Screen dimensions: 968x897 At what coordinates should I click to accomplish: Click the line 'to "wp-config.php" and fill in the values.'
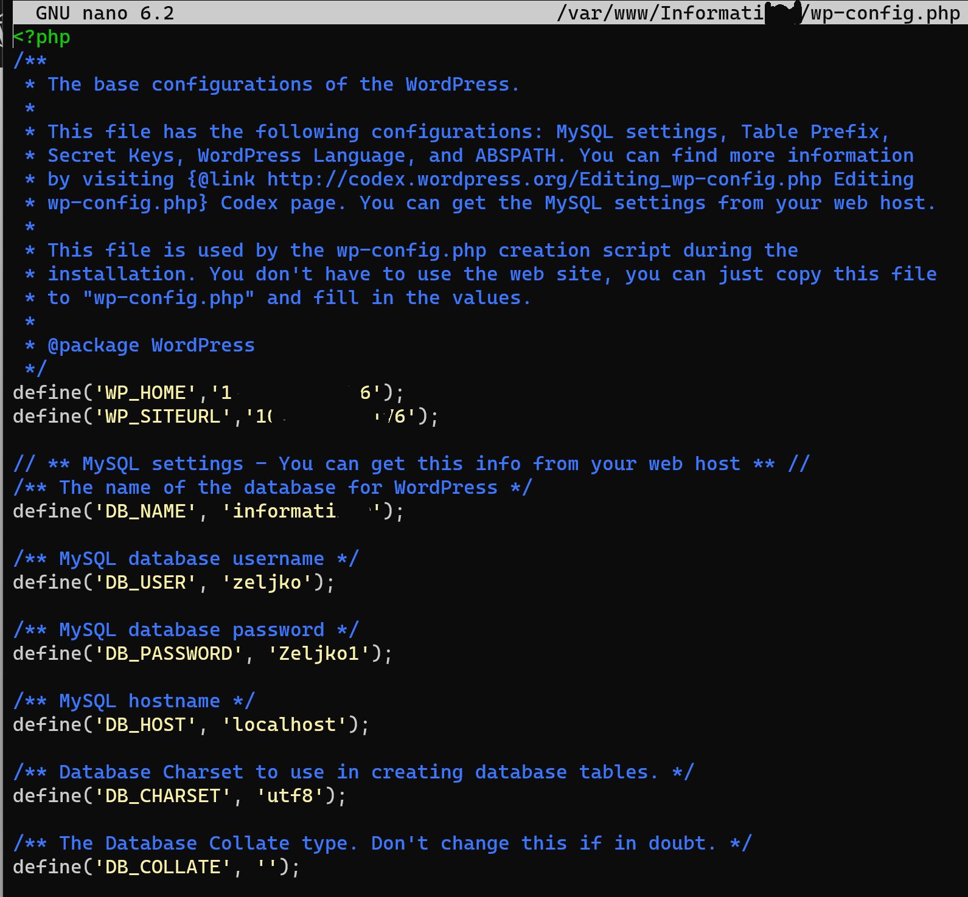coord(289,298)
